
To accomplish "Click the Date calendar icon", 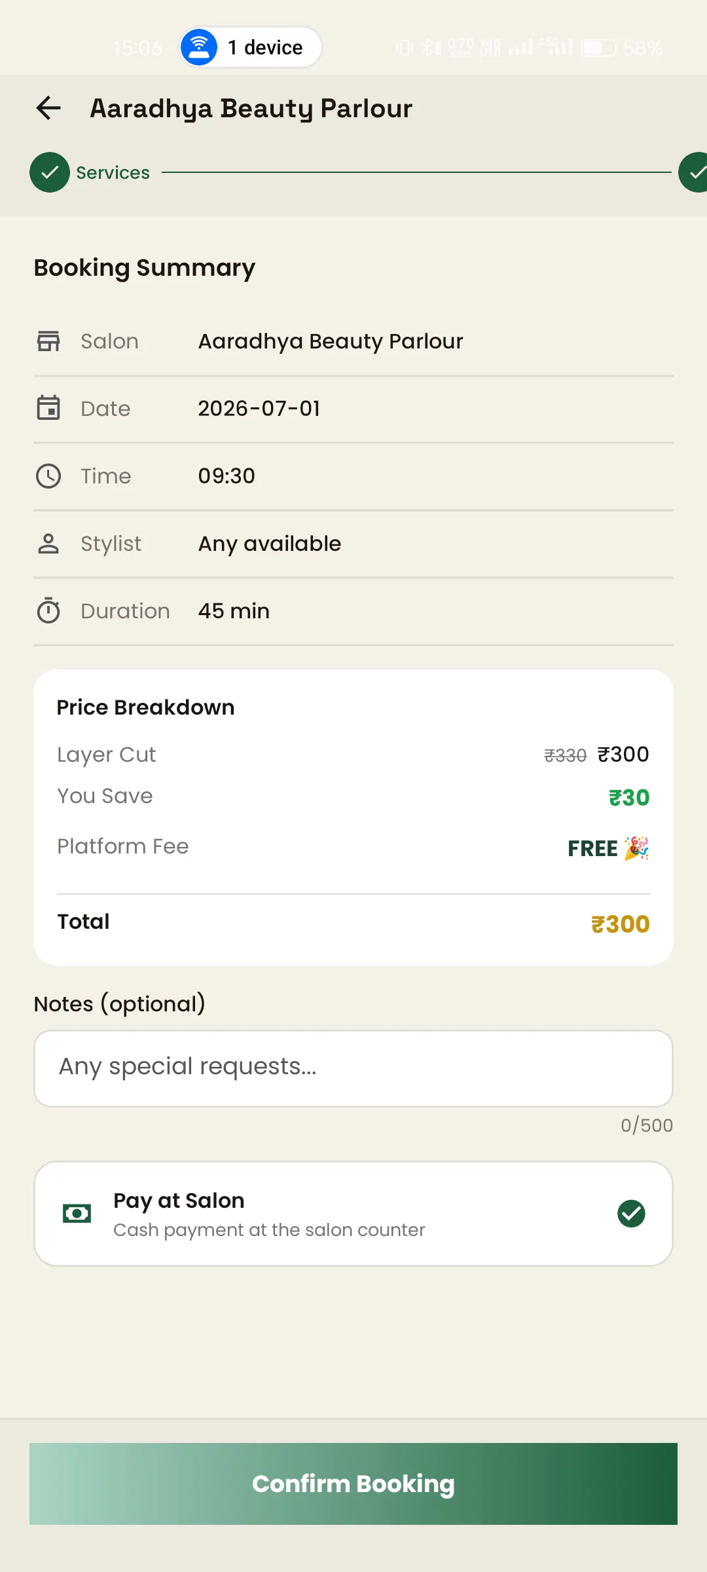I will click(48, 408).
